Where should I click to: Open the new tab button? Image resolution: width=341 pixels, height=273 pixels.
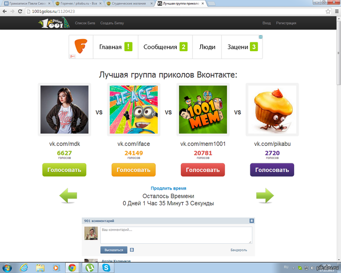pos(211,3)
